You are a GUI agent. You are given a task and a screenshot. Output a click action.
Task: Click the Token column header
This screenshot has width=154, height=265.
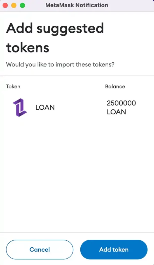pos(13,86)
